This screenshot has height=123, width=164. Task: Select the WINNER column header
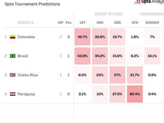coord(152,23)
